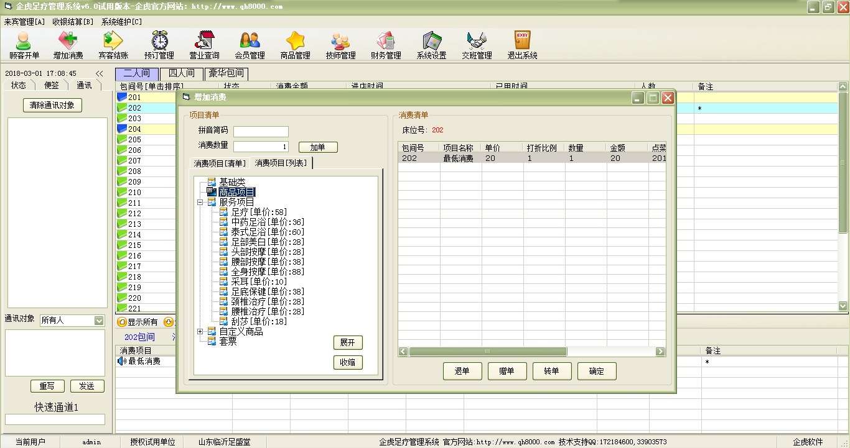Click the 确定 confirm button

596,372
